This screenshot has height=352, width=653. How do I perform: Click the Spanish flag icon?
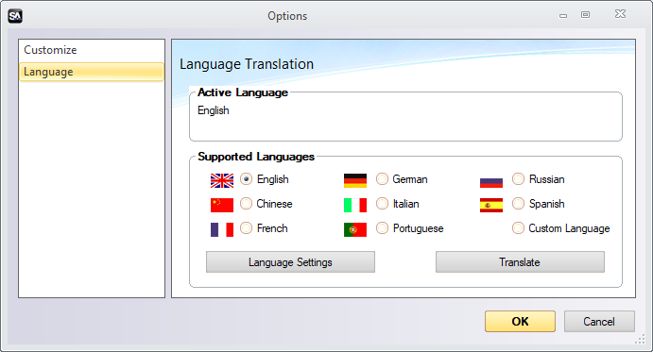point(491,205)
